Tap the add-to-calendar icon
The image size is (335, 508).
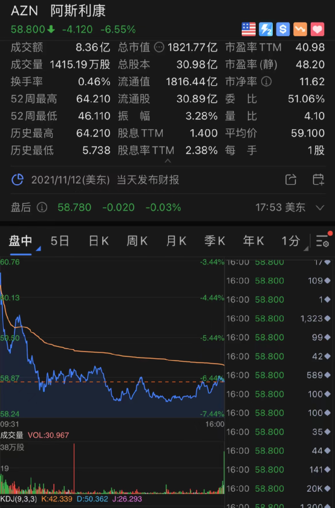[318, 179]
